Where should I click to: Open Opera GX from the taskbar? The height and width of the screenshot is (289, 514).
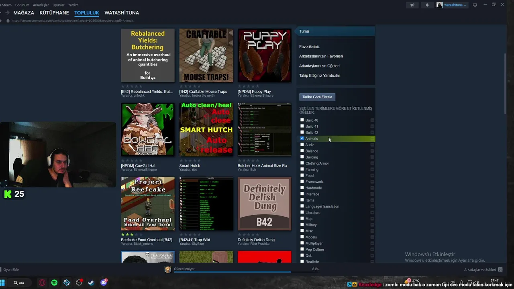point(42,283)
